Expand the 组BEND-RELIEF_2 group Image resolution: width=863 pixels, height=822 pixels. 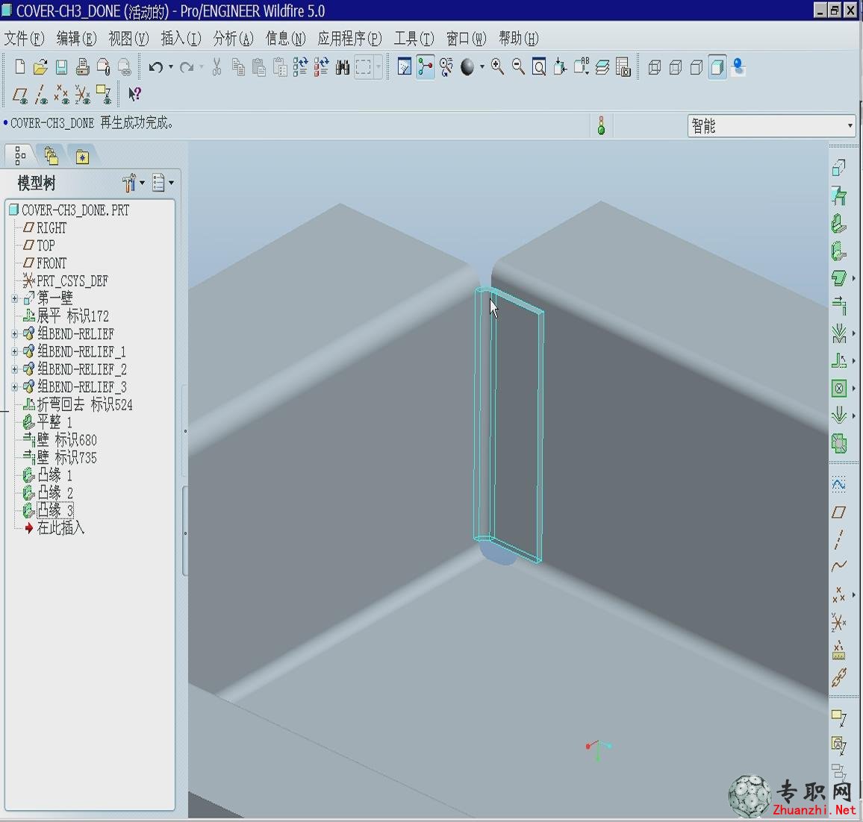14,369
